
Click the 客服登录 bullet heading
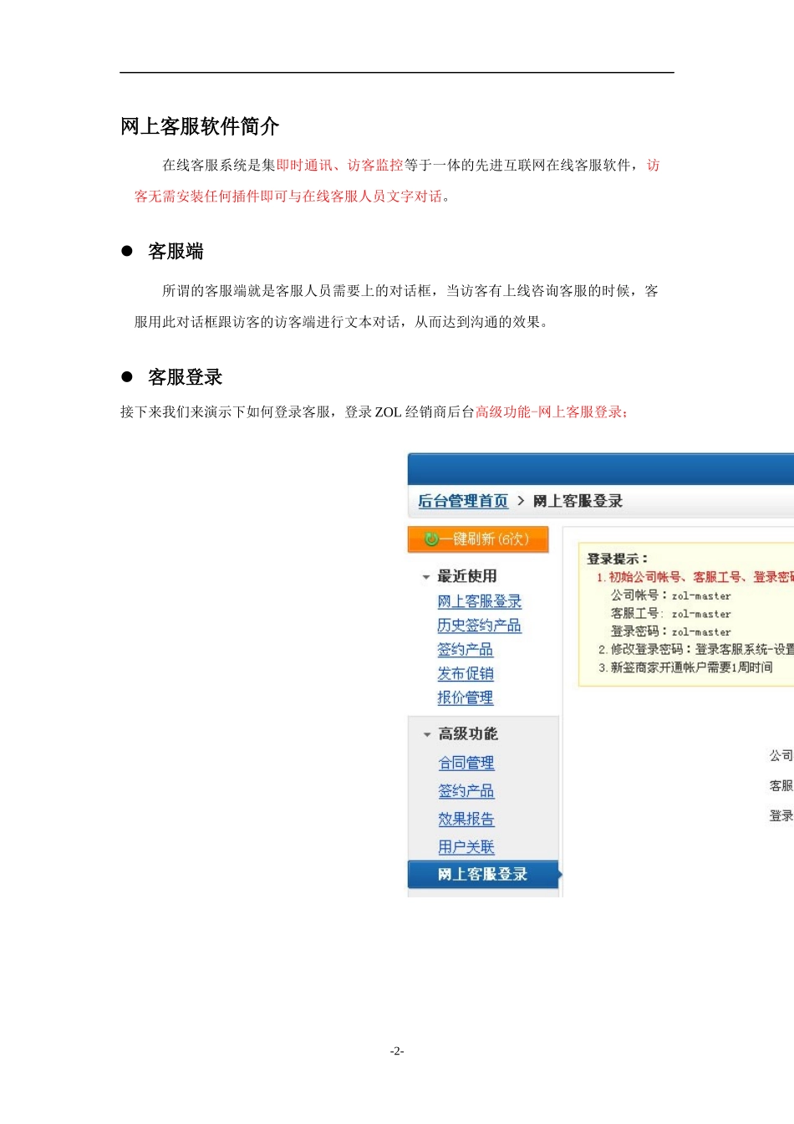[185, 377]
